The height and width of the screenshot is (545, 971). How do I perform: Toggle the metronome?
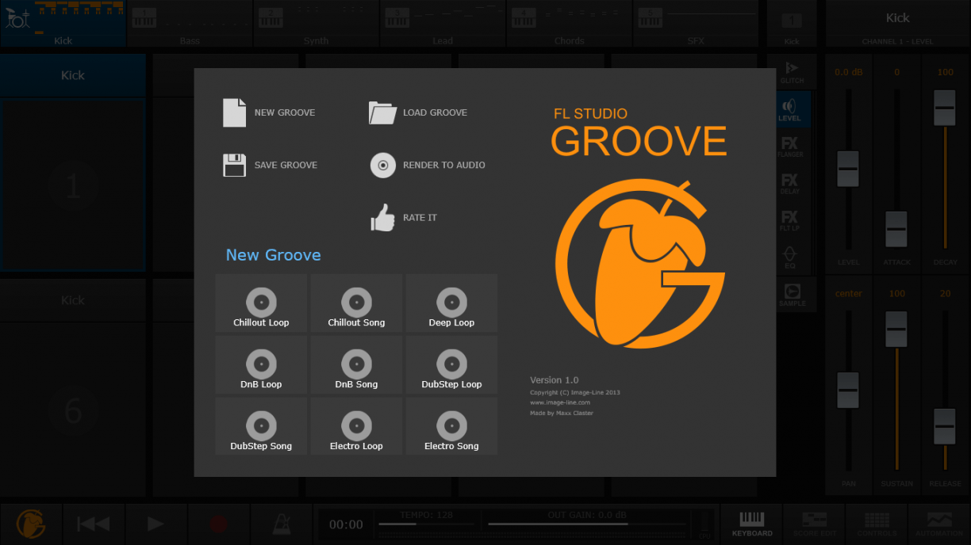point(282,524)
